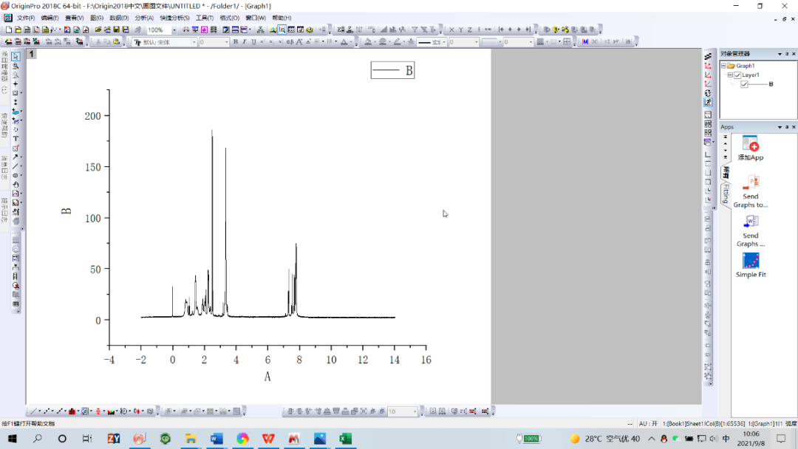This screenshot has width=798, height=449.
Task: Toggle plot B visibility checkbox
Action: (745, 84)
